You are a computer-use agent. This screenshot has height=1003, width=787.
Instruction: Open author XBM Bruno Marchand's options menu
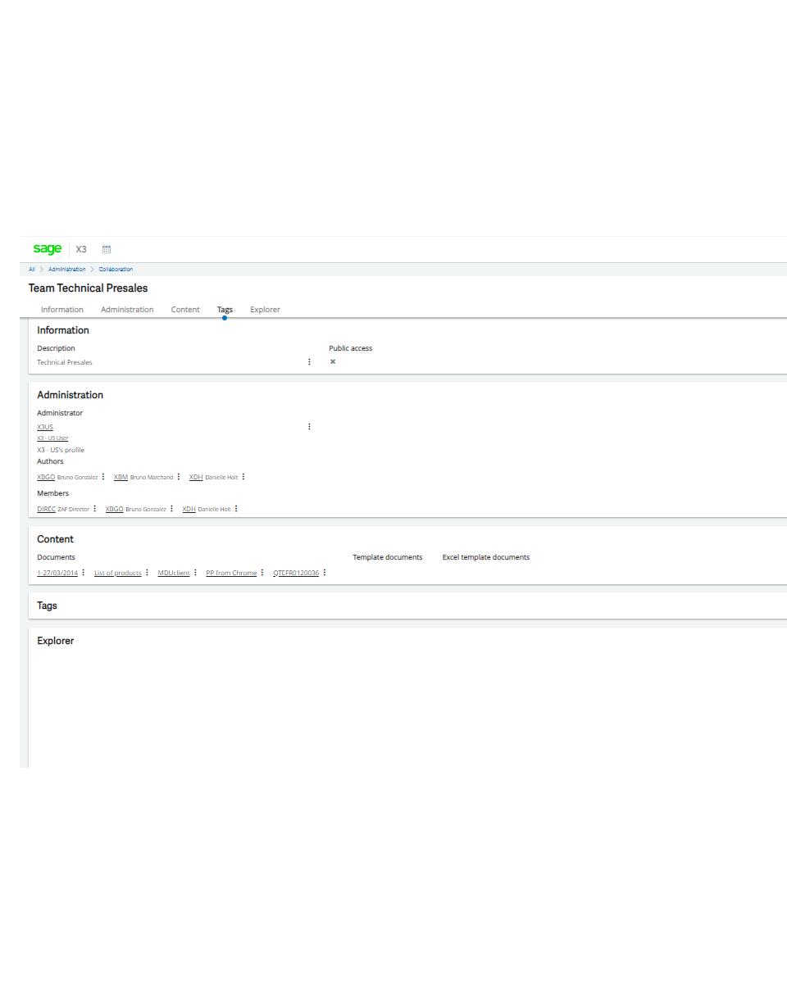(179, 477)
